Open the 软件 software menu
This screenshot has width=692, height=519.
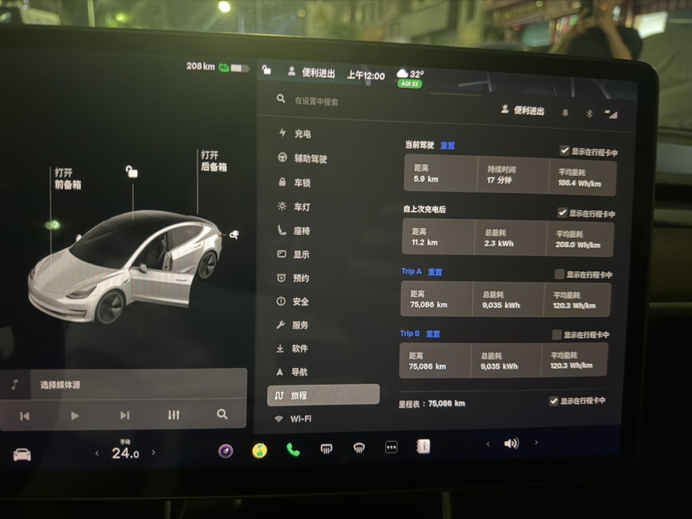(291, 348)
